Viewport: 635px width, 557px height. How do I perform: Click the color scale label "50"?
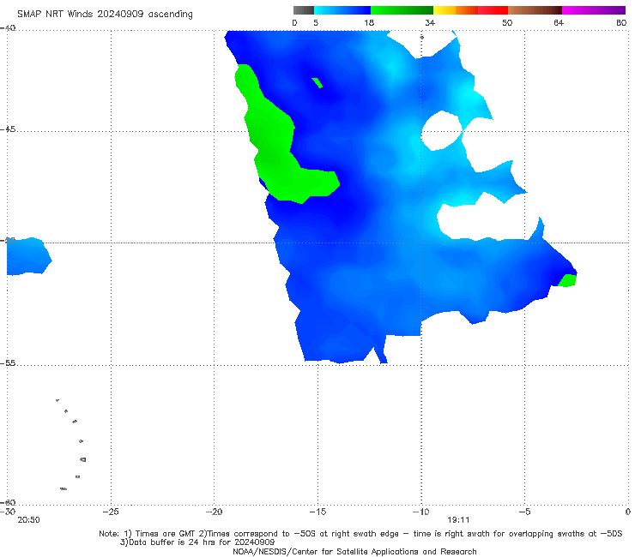[x=507, y=22]
